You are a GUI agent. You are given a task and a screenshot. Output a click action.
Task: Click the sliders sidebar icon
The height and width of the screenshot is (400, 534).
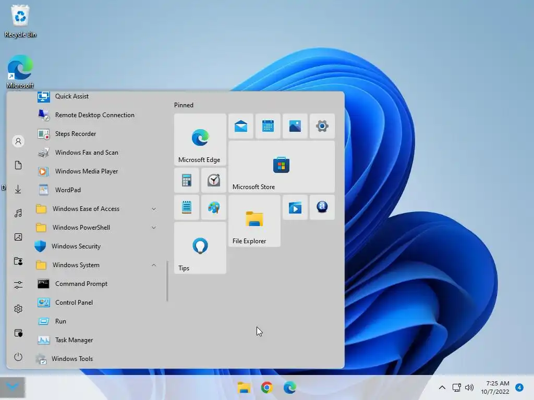pyautogui.click(x=18, y=285)
